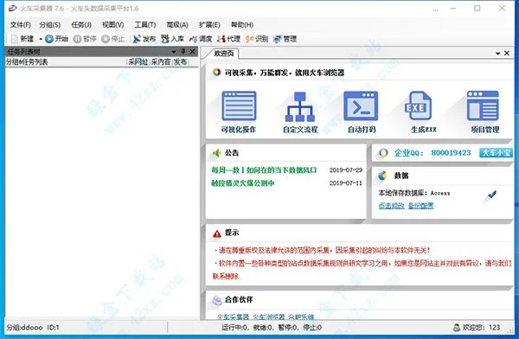The image size is (519, 339).
Task: Switch to the 欢迎页 tab
Action: (x=224, y=54)
